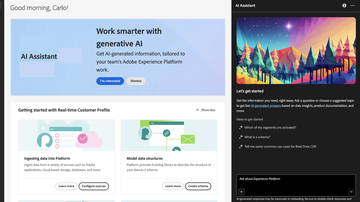The height and width of the screenshot is (202, 360).
Task: Click the 'Good morning, Carlo!' greeting
Action: coord(39,8)
